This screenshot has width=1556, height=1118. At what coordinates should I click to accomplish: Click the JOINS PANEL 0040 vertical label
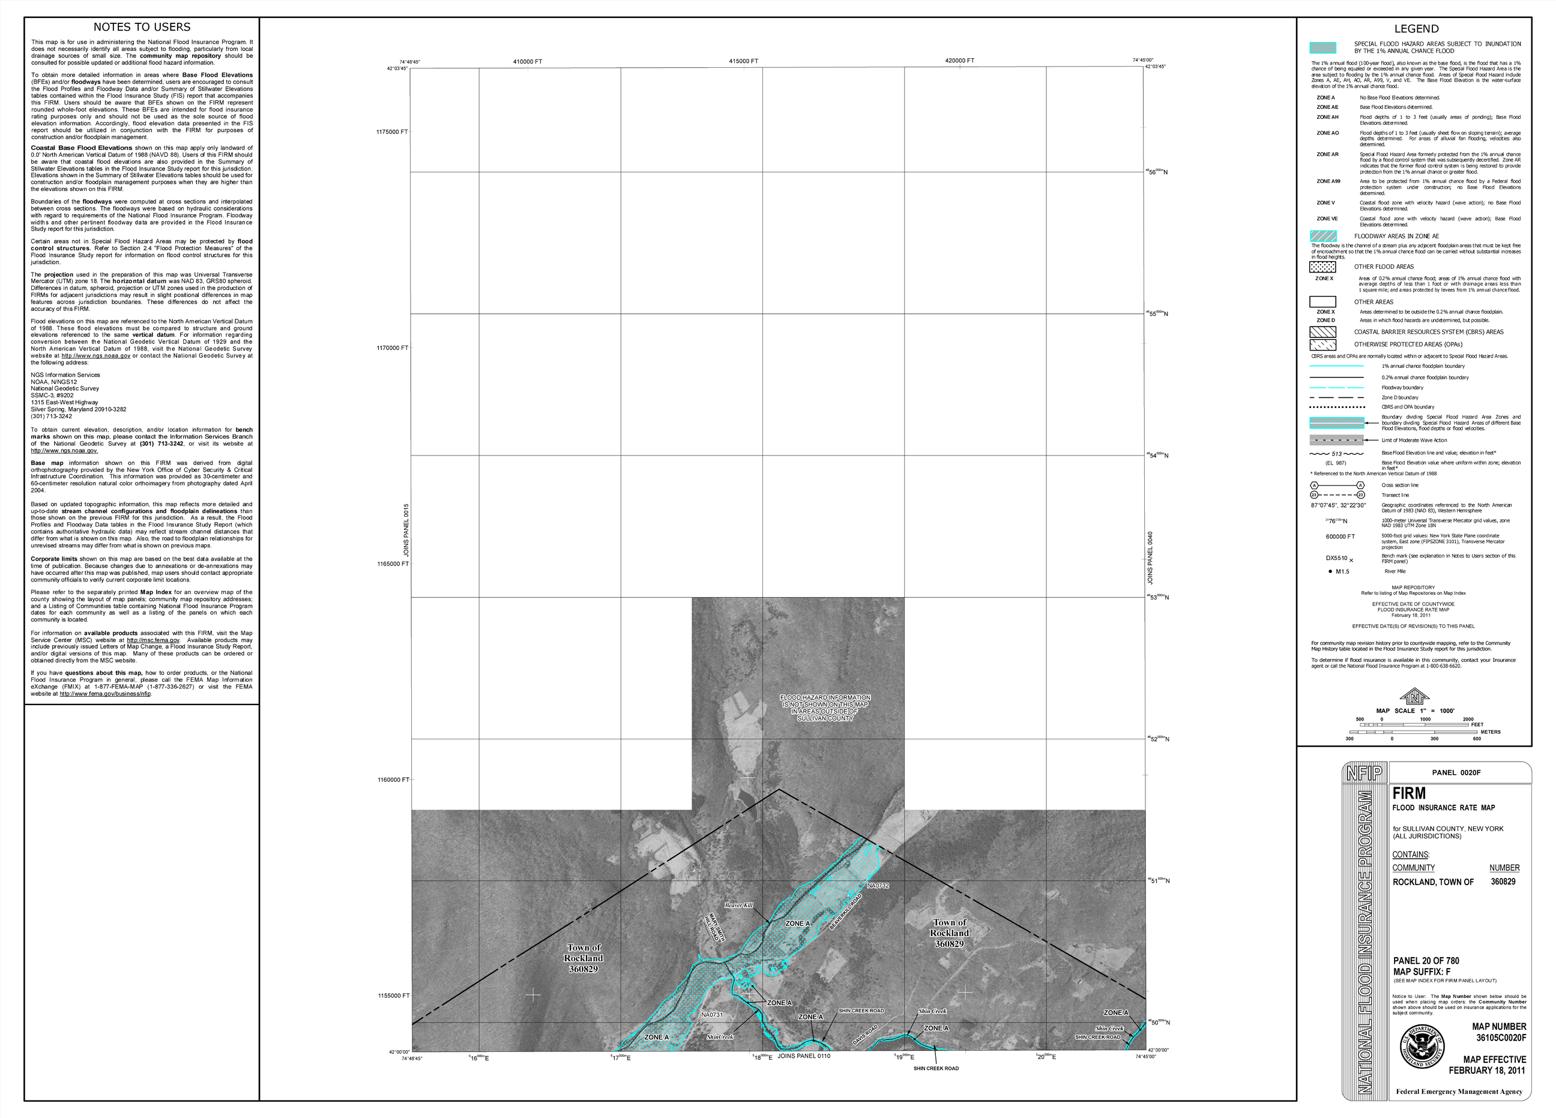(1151, 558)
